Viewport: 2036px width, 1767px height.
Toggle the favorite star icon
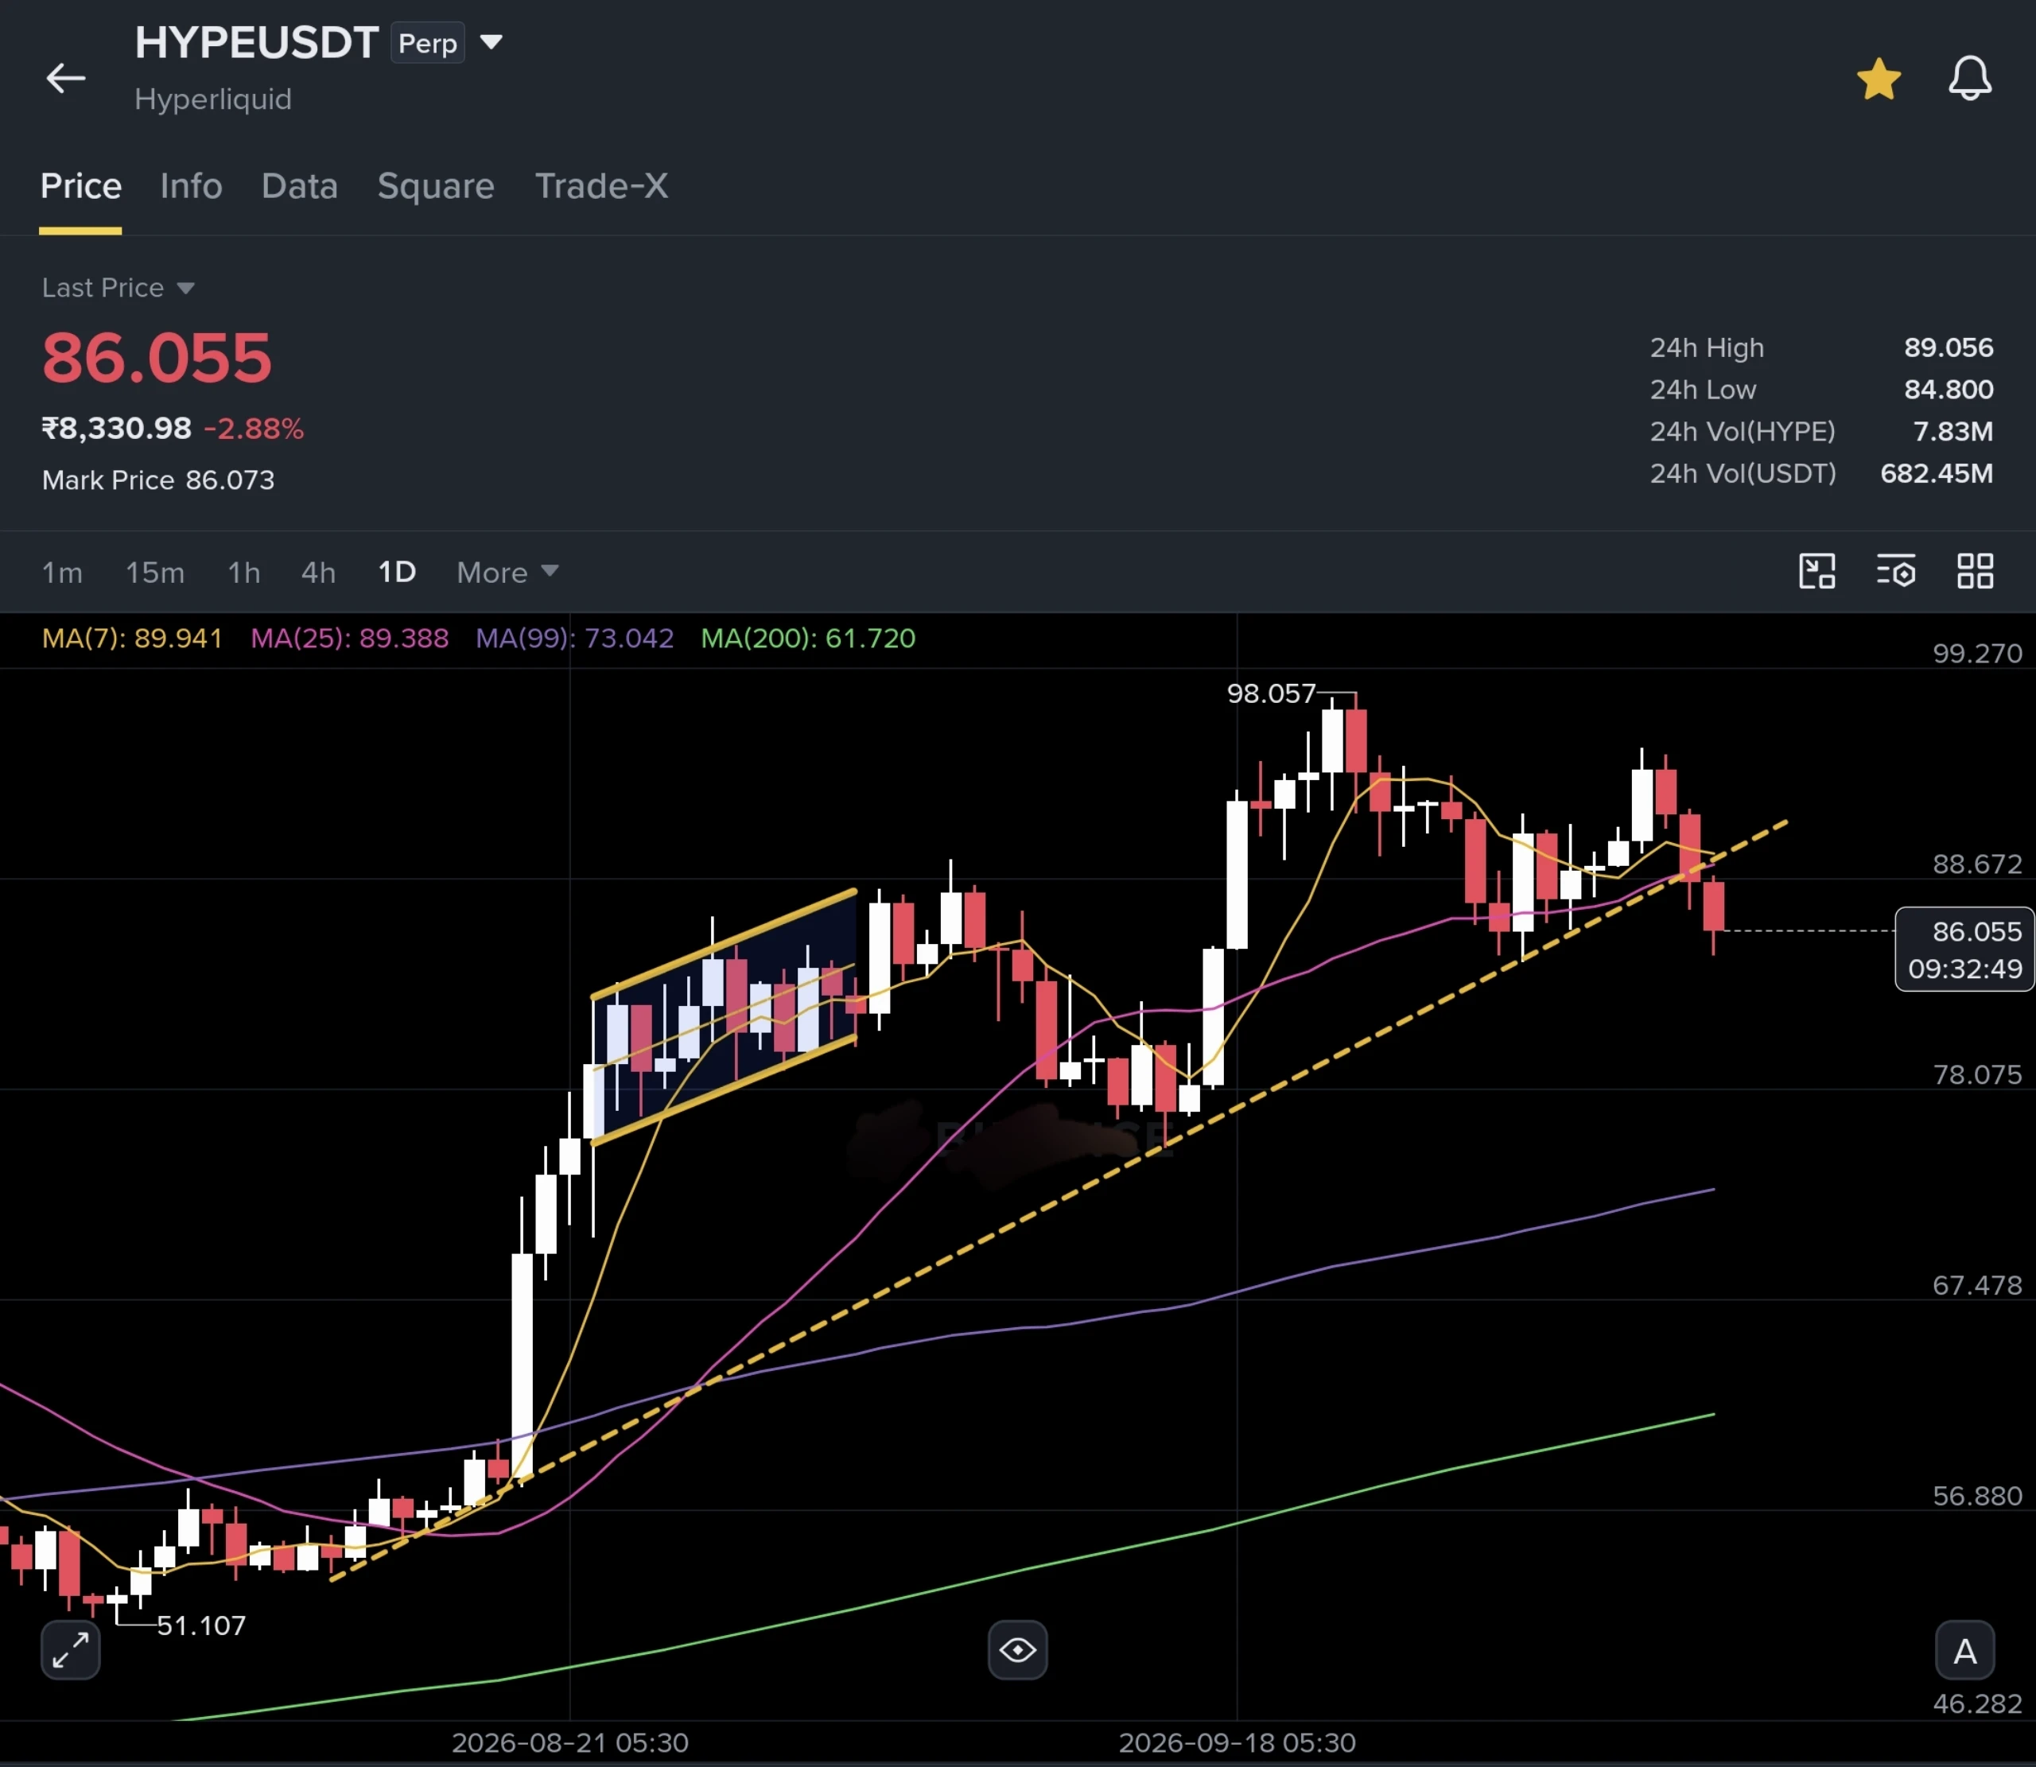pyautogui.click(x=1879, y=79)
